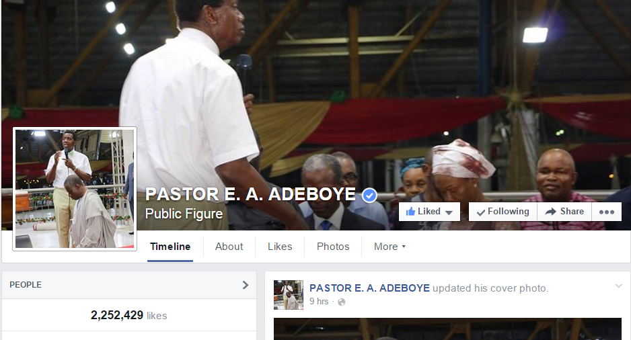Viewport: 631px width, 340px height.
Task: Click the globe public-privacy icon
Action: (x=341, y=302)
